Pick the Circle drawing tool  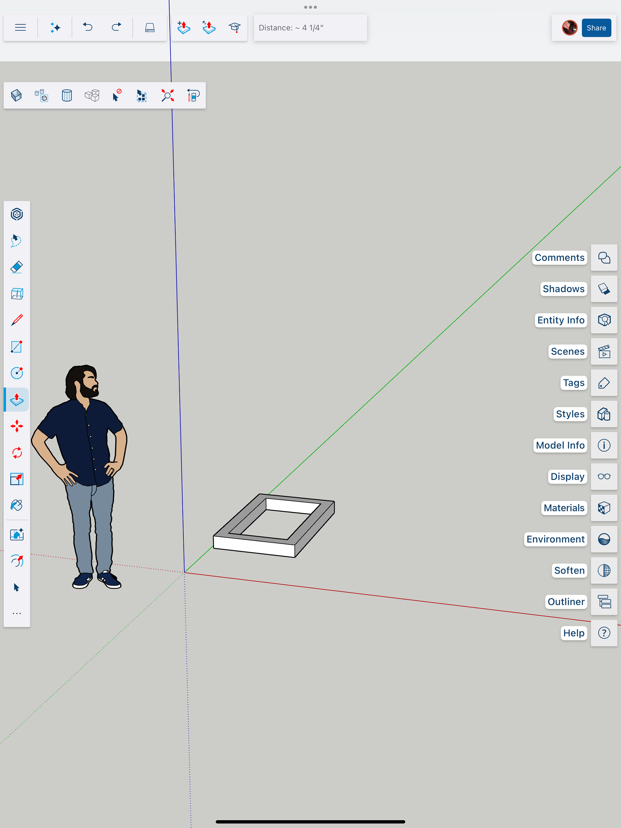(17, 373)
